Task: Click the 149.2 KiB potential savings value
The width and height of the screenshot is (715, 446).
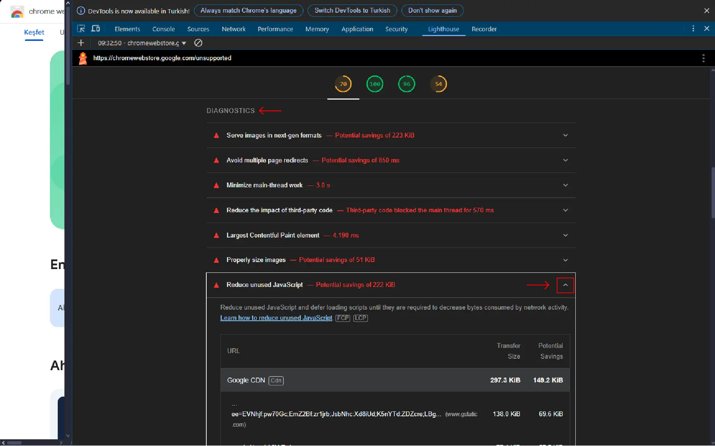Action: click(548, 380)
